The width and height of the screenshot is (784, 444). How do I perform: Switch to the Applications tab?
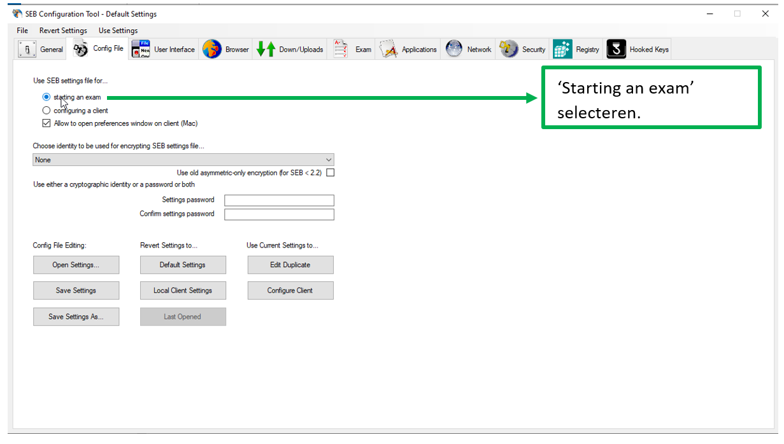pos(408,49)
